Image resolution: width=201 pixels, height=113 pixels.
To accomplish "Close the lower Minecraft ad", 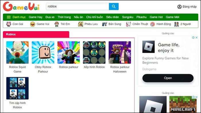I will click(196, 97).
